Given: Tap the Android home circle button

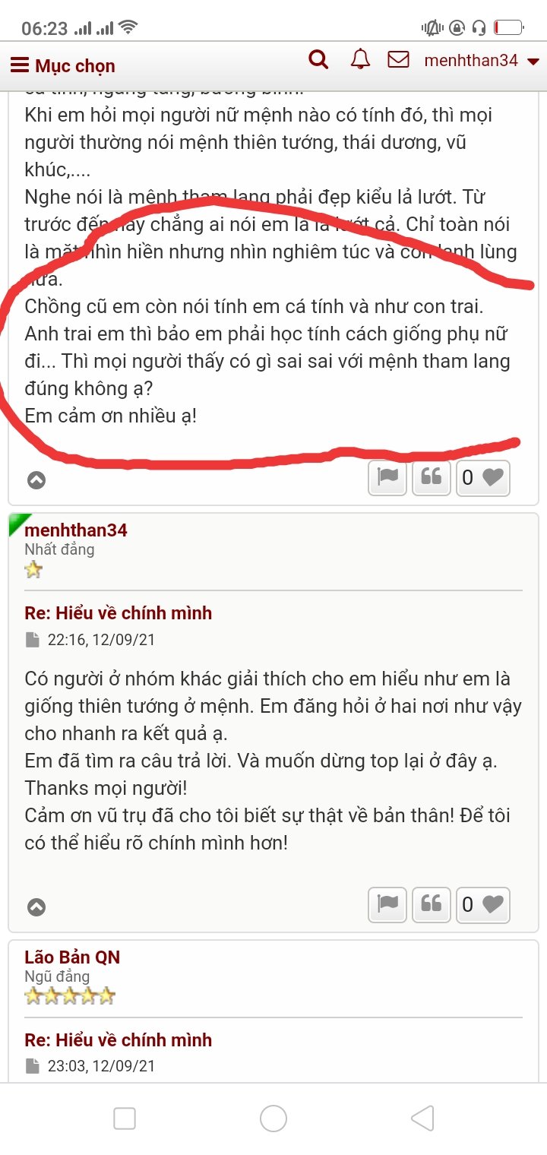Looking at the screenshot, I should pyautogui.click(x=273, y=1119).
